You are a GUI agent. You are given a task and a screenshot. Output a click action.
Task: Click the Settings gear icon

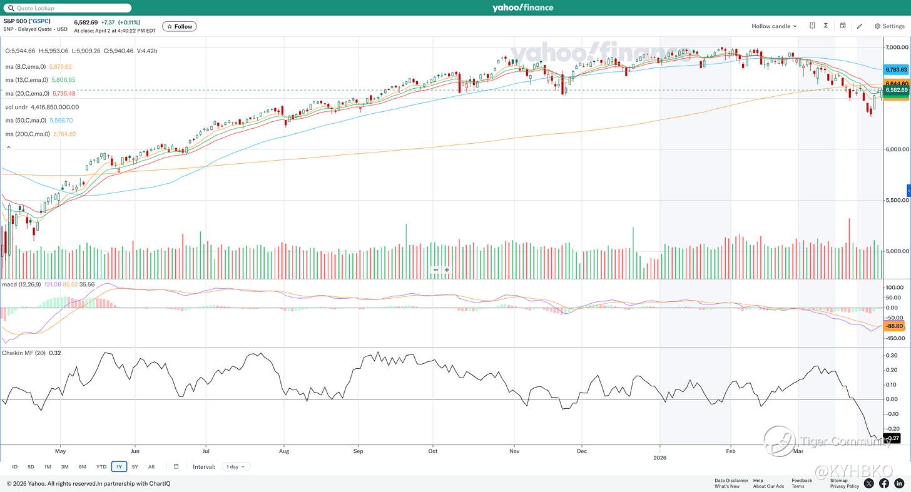coord(878,26)
